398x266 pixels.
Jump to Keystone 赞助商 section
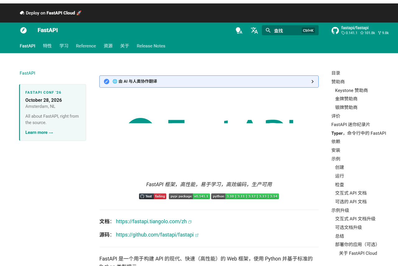351,90
